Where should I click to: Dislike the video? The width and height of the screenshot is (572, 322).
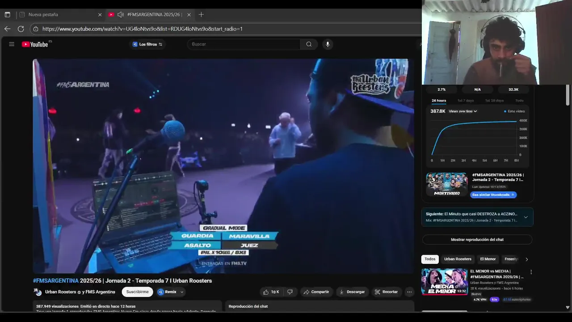[290, 292]
